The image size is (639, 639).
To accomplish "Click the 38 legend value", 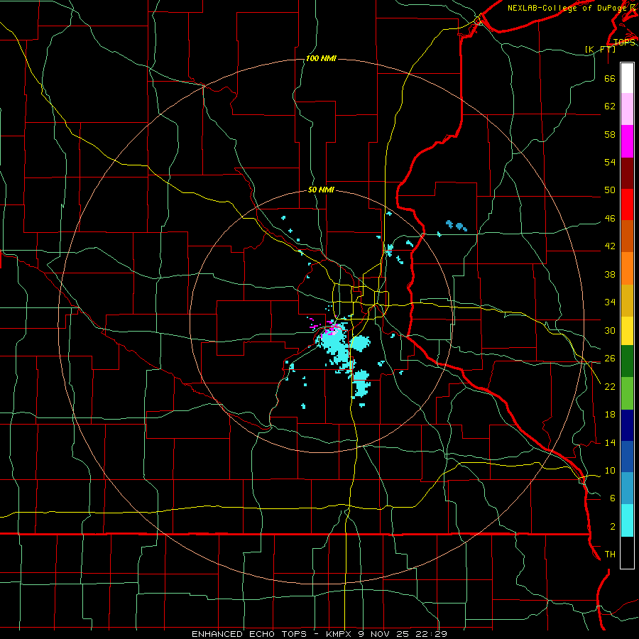I will click(610, 274).
